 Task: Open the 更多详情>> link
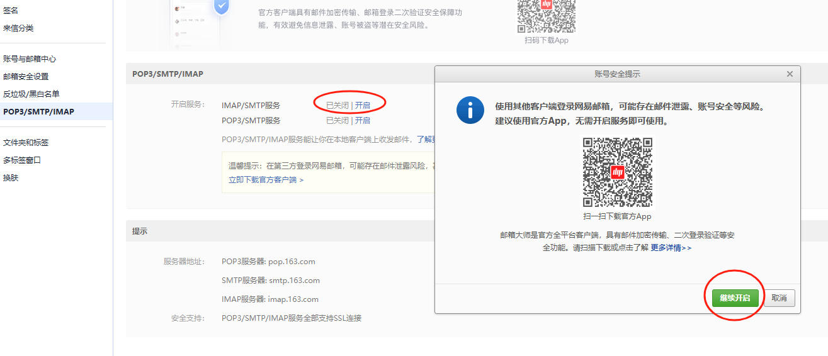point(671,248)
